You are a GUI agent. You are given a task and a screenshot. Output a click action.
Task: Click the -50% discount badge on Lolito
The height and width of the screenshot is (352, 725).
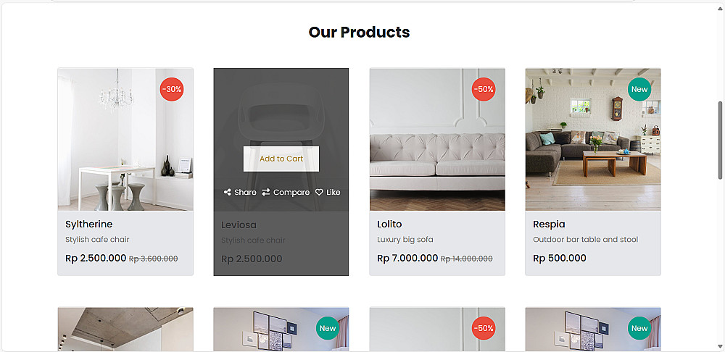click(484, 90)
